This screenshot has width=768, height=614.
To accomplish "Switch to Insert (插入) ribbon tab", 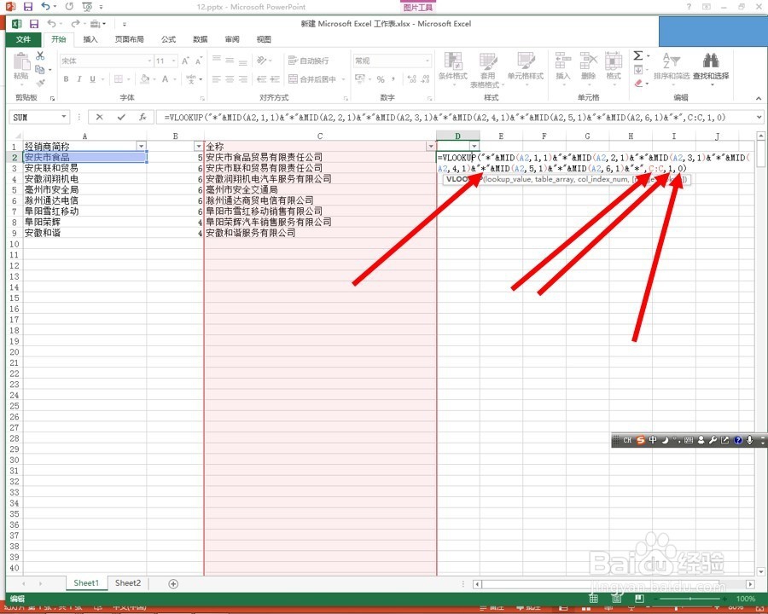I will coord(90,39).
